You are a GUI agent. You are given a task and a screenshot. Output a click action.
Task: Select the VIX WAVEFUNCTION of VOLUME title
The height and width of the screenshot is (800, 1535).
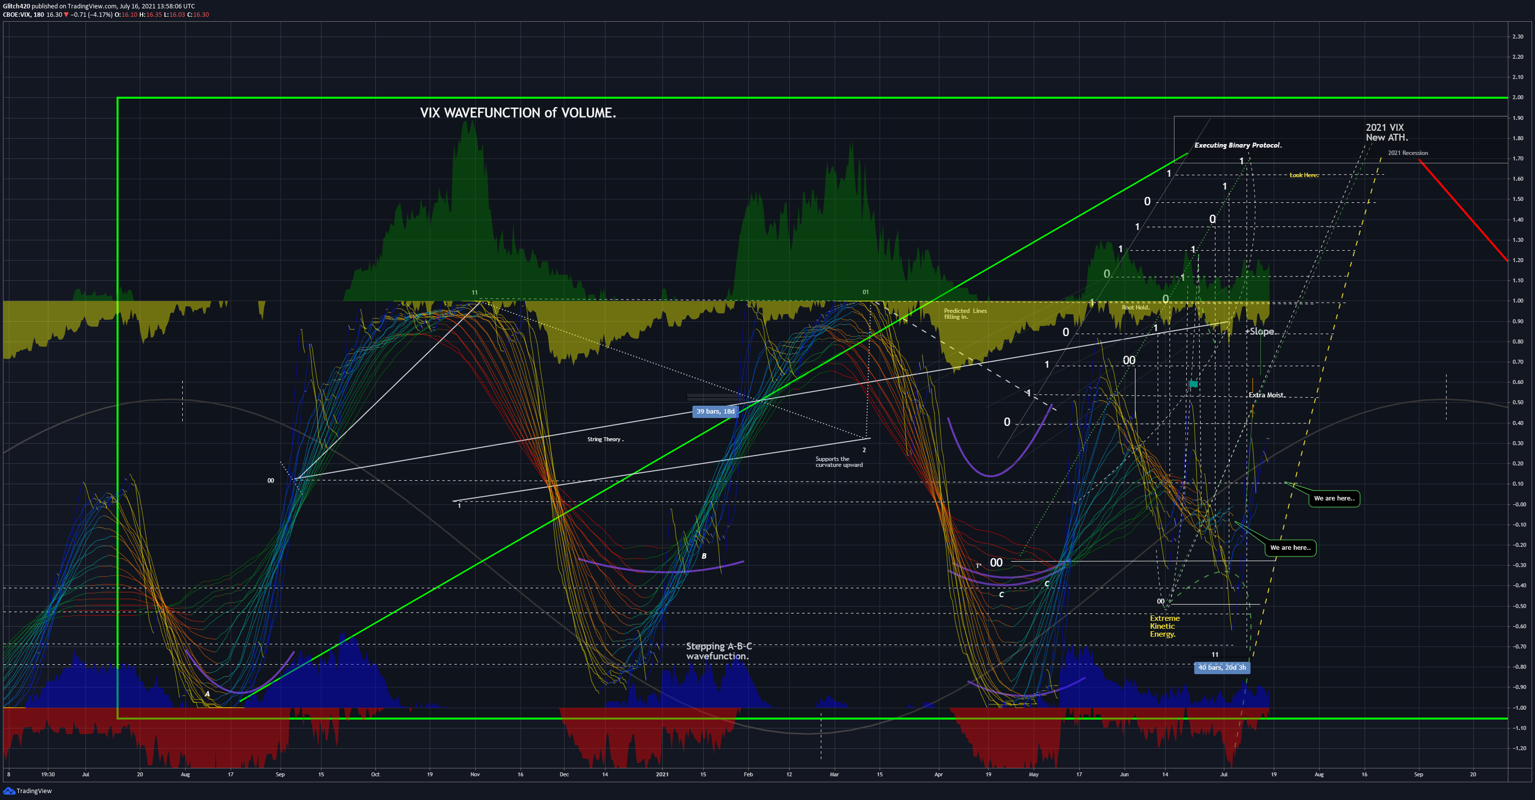(x=518, y=113)
